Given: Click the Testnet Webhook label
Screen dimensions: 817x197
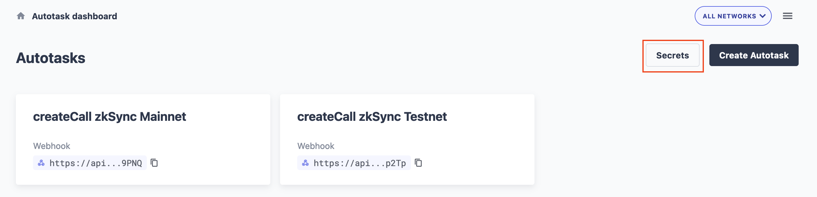Looking at the screenshot, I should [316, 146].
